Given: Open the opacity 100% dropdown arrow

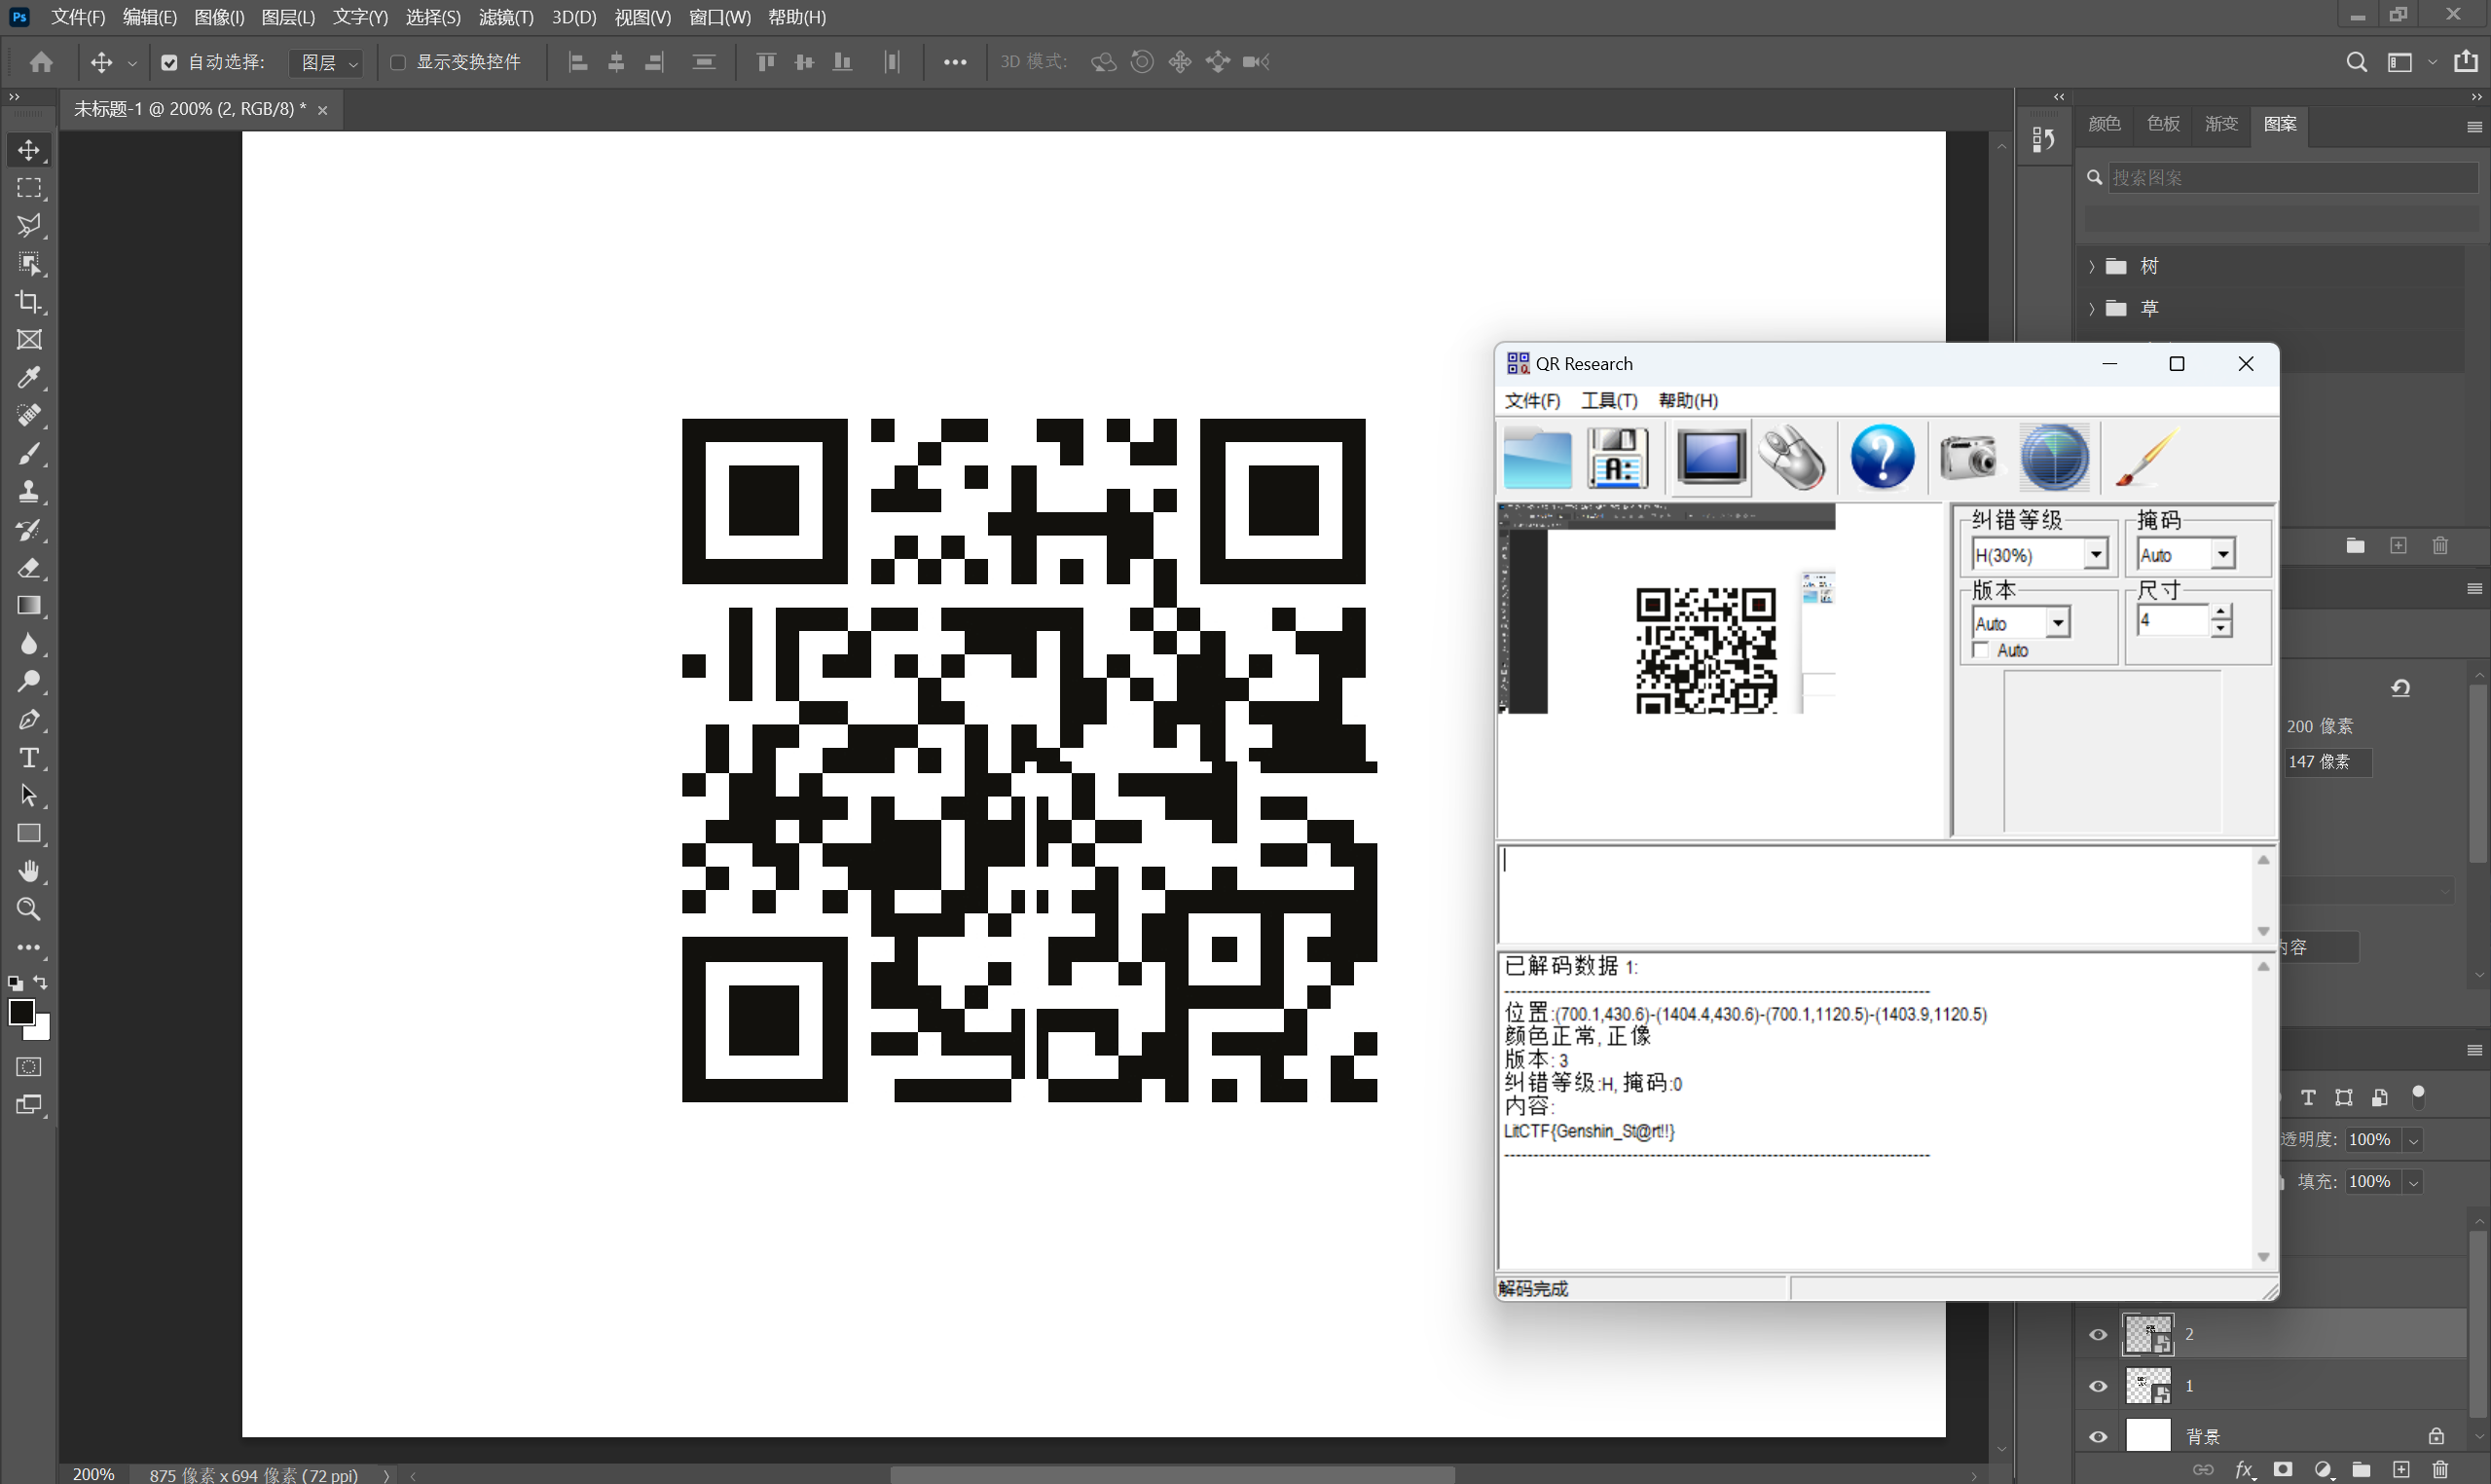Looking at the screenshot, I should (2413, 1141).
